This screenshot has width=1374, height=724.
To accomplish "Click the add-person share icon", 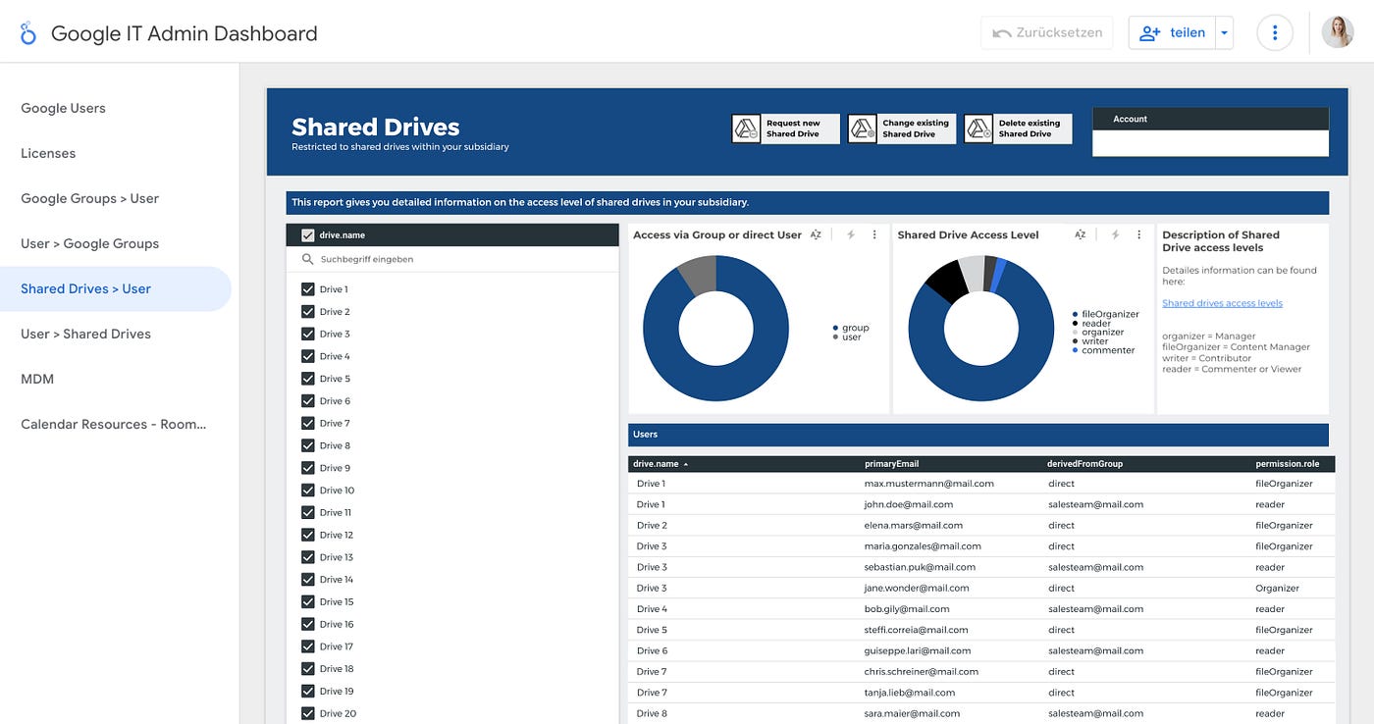I will (1149, 32).
